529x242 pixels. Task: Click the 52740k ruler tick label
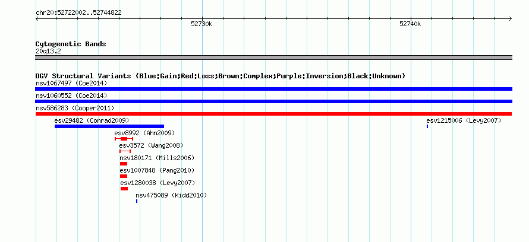[x=410, y=24]
